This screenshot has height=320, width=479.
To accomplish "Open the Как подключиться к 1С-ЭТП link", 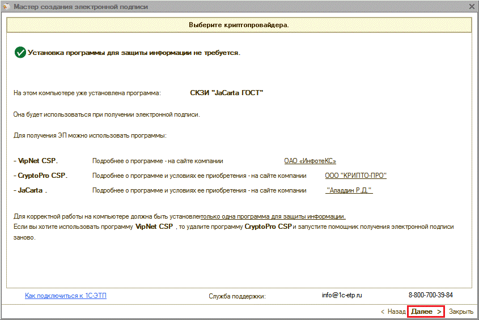I will click(x=66, y=296).
